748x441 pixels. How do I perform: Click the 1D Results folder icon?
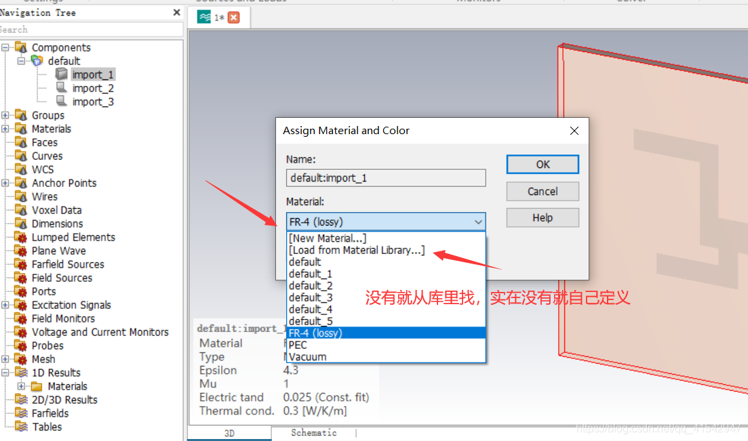point(21,373)
